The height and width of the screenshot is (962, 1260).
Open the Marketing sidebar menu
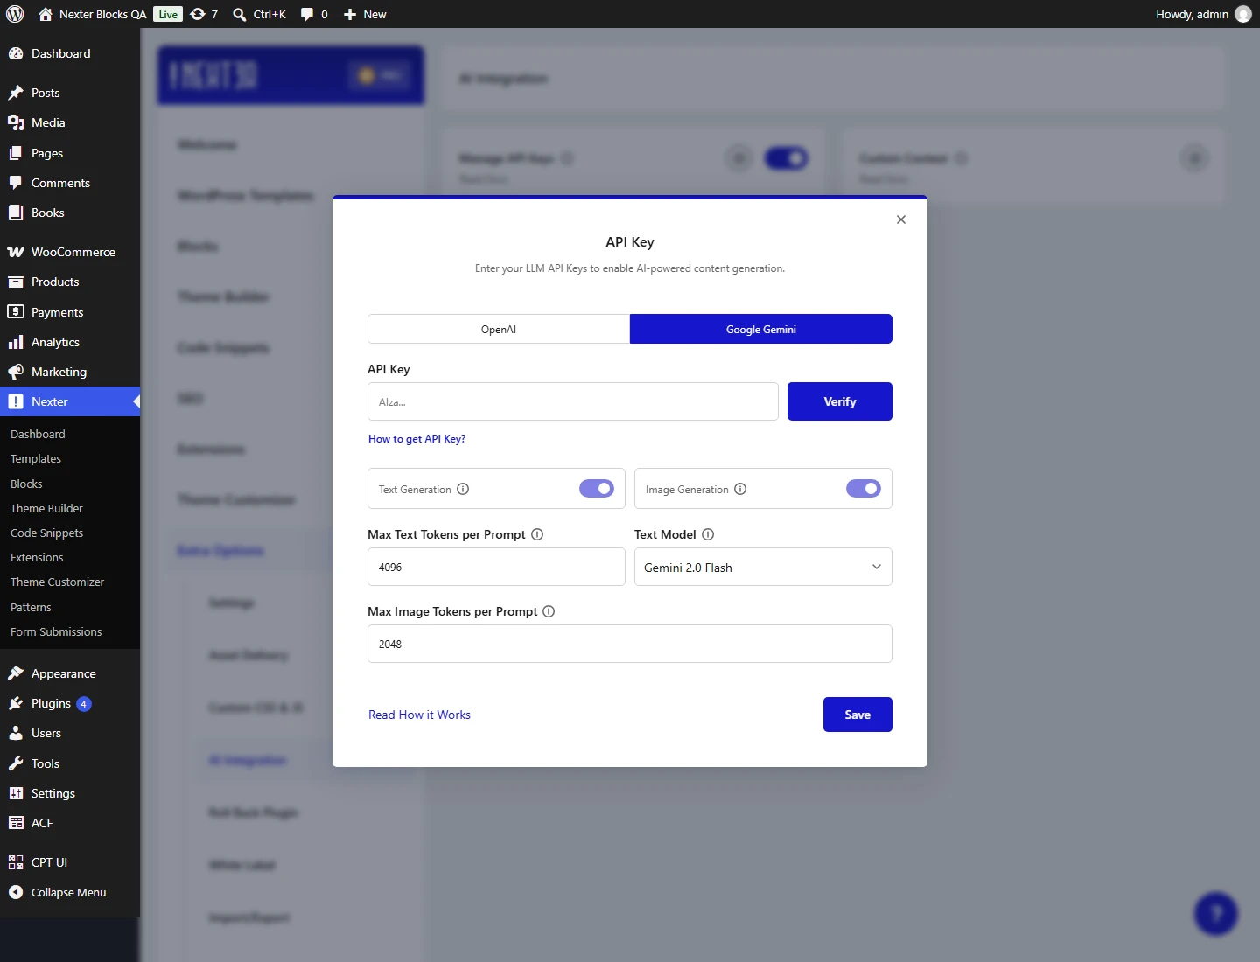coord(70,372)
